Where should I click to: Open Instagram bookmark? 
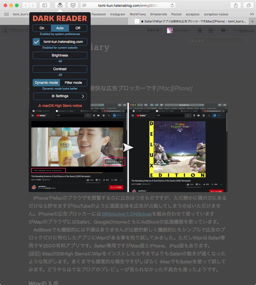(118, 14)
